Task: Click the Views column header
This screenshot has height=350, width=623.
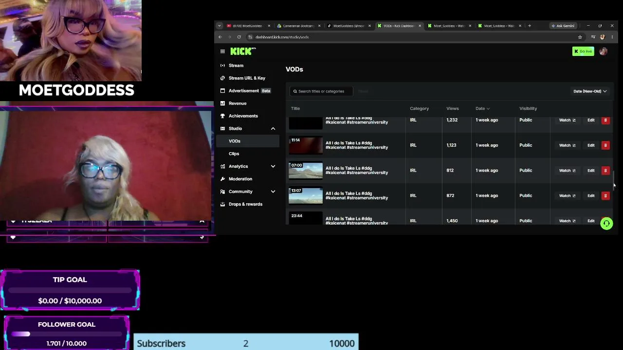Action: tap(453, 108)
